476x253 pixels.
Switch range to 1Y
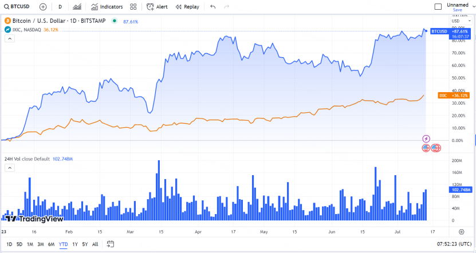point(75,244)
